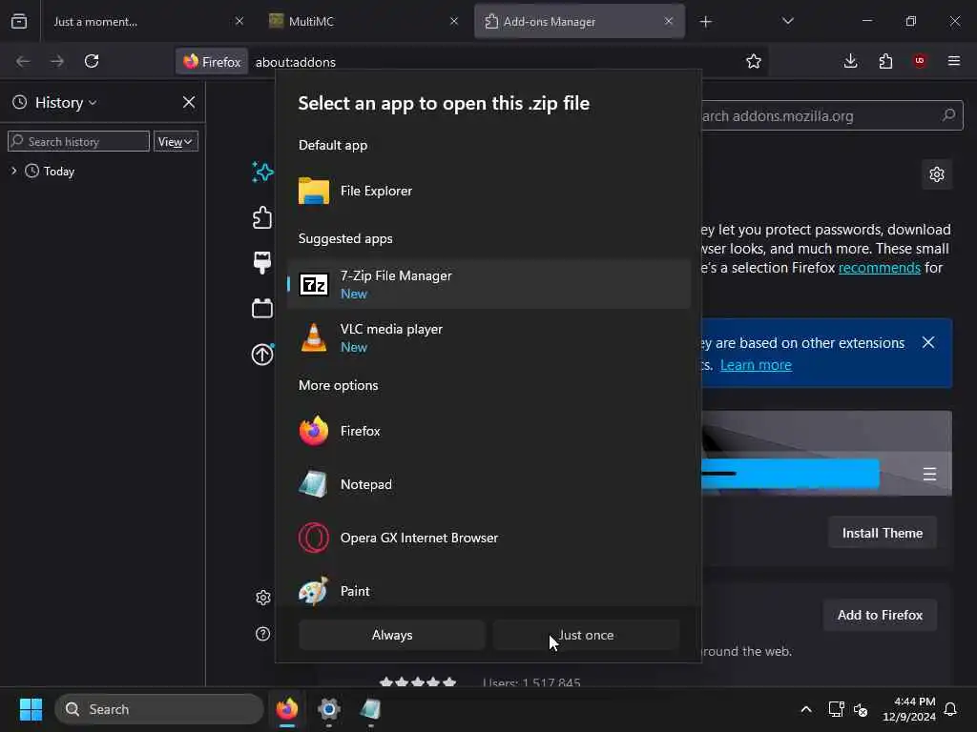The image size is (977, 732).
Task: Open the taskbar clock and date
Action: coord(908,709)
